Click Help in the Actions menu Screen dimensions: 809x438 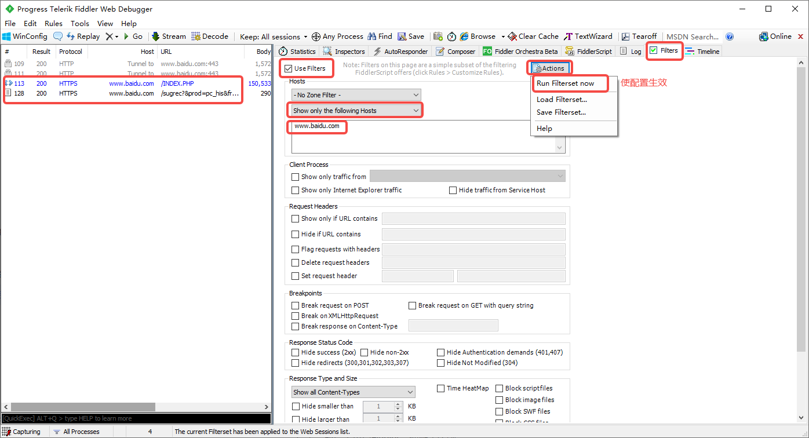click(x=544, y=129)
